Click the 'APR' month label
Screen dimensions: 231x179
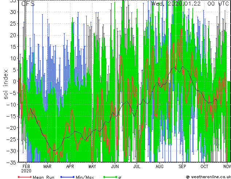70,167
